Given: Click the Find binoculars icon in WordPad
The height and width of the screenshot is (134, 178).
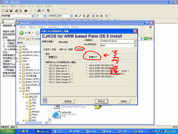Looking at the screenshot, I should point(26,11).
